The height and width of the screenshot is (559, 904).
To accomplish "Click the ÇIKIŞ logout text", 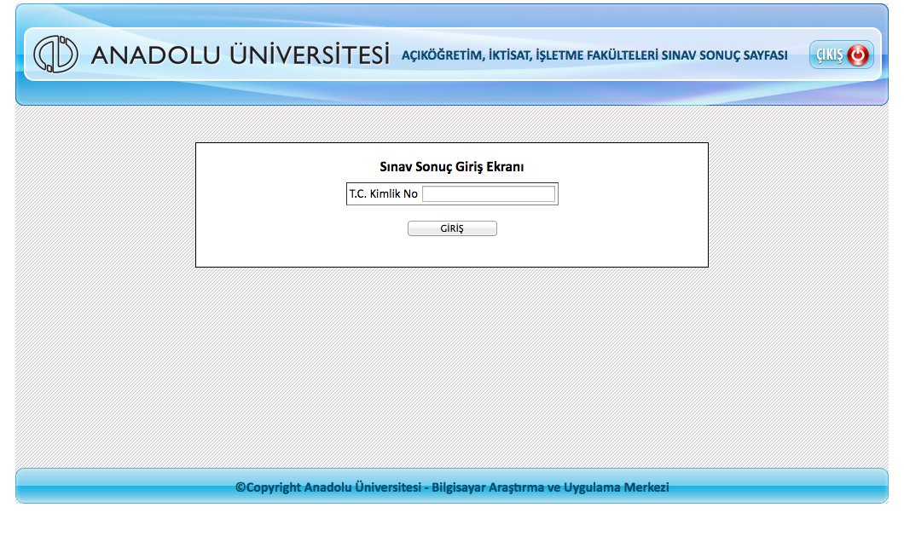I will coord(829,55).
